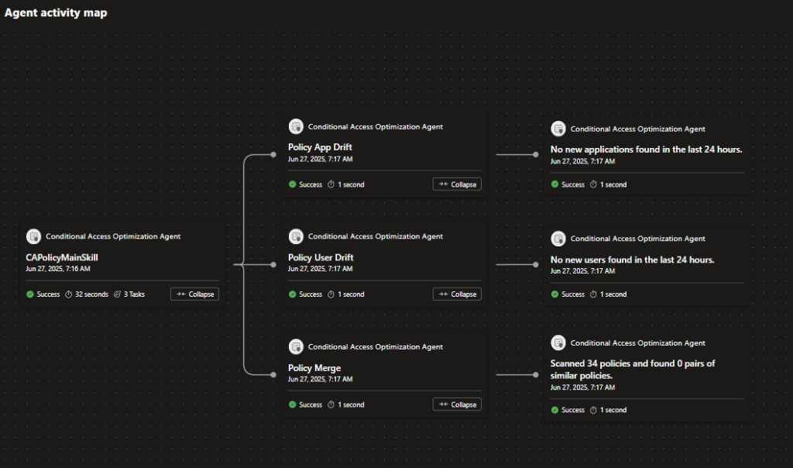Click the stopwatch icon on Policy User Drift card

331,294
